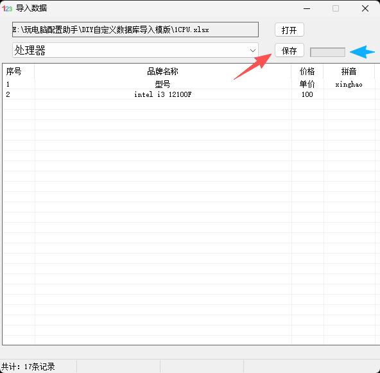
Task: Click the 保存 button
Action: pos(289,51)
